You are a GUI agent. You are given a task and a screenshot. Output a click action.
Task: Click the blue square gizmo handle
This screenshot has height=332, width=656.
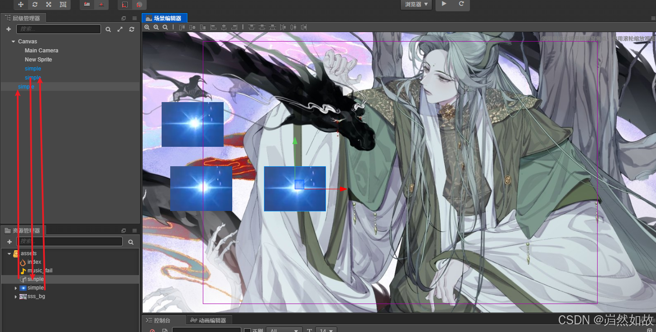click(x=299, y=184)
